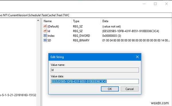The height and width of the screenshot is (106, 172).
Task: Click the REG_BINARY type cell
Action: (x=81, y=40)
